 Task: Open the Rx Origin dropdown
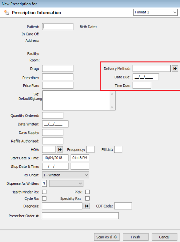[x=66, y=175]
